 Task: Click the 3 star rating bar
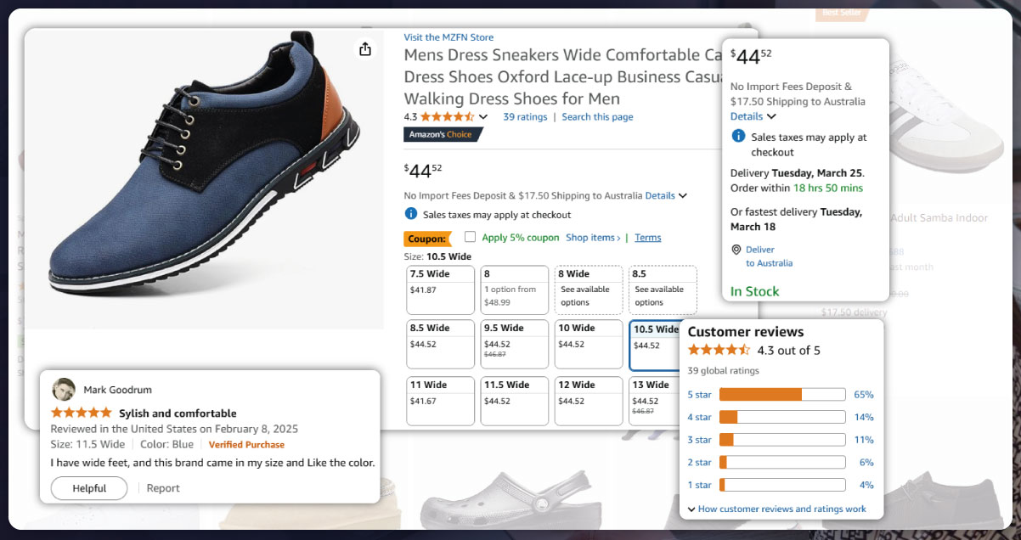(782, 440)
